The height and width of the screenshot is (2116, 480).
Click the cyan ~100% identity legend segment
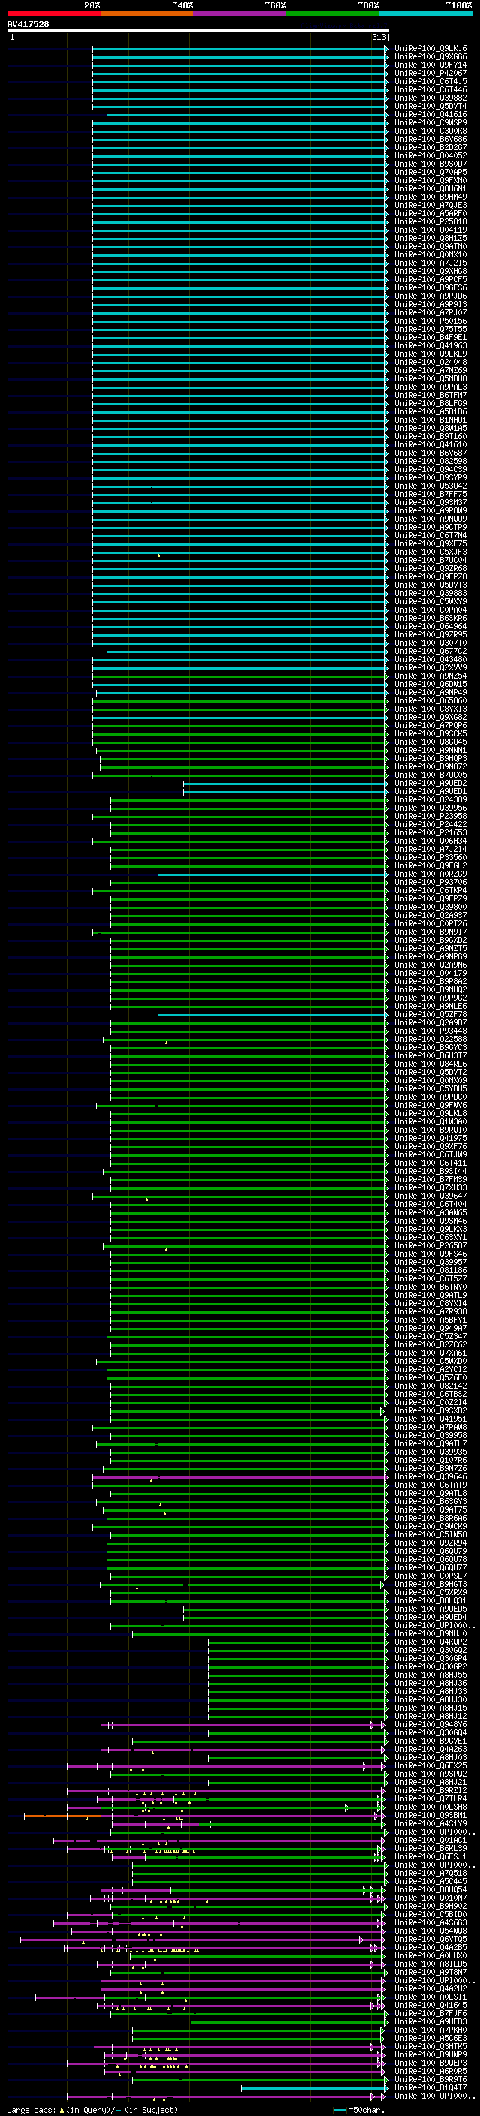point(426,14)
